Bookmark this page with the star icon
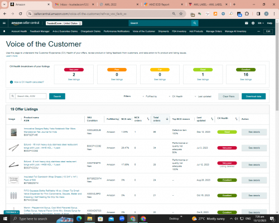The height and width of the screenshot is (223, 279). tap(181, 14)
